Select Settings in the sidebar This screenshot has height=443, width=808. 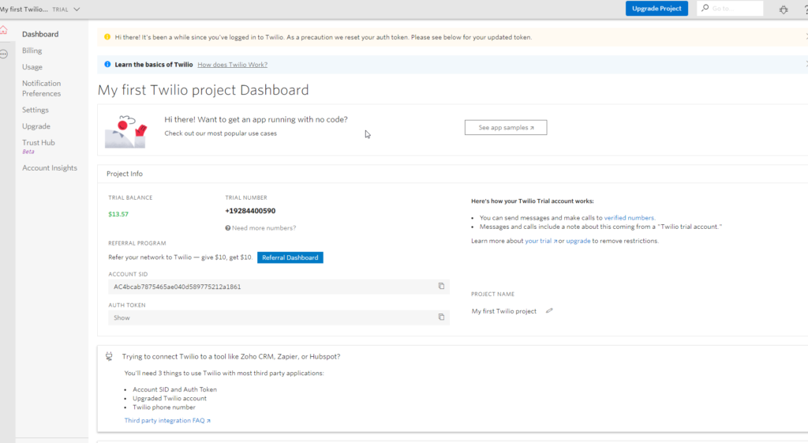click(35, 110)
